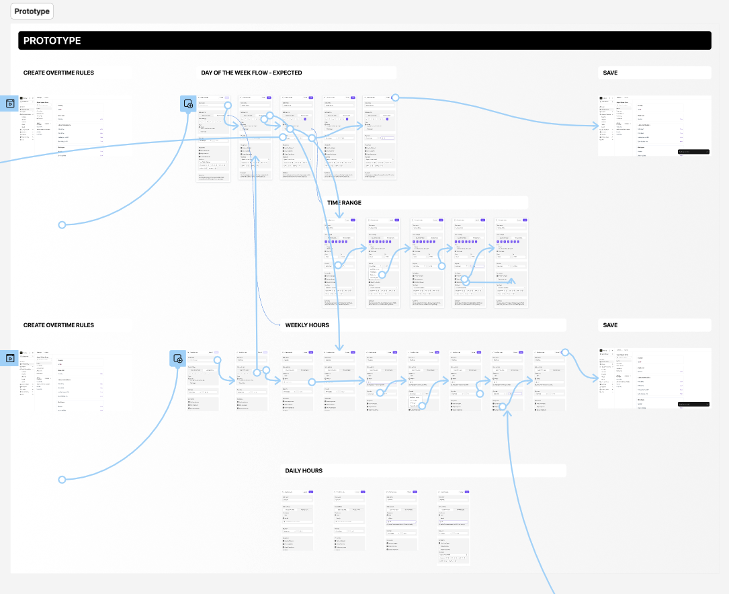Screen dimensions: 729x594
Task: Select the WEEKLY HOURS section label
Action: [x=307, y=325]
